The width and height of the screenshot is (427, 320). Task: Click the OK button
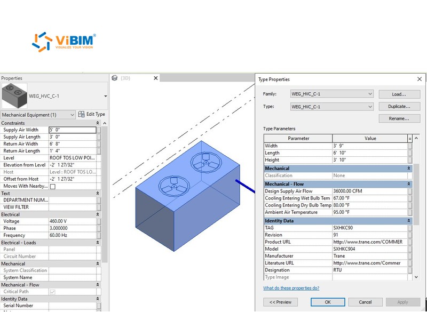click(328, 302)
